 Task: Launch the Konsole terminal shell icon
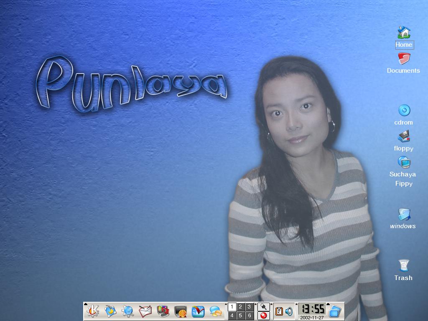tap(181, 311)
